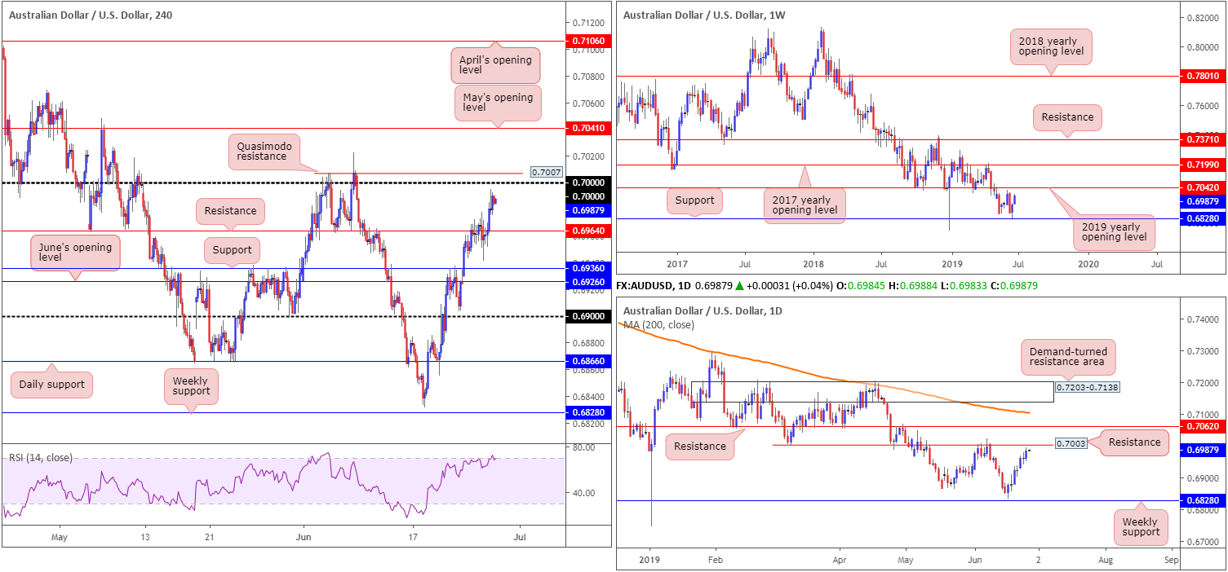Viewport: 1228px width, 572px height.
Task: Select Aug on the 1D time axis
Action: pyautogui.click(x=1105, y=561)
